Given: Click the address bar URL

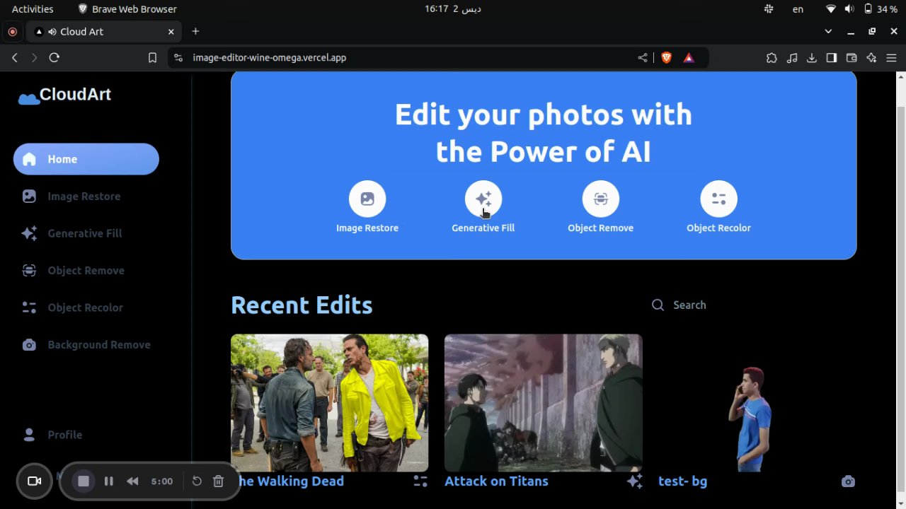Looking at the screenshot, I should coord(269,57).
